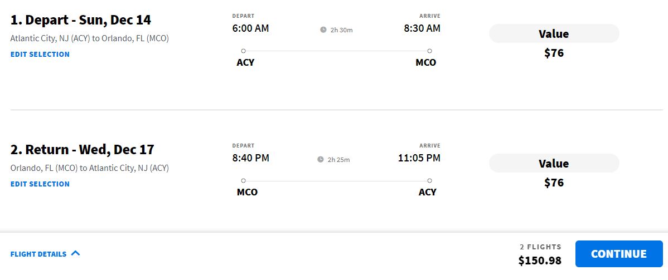Edit selection for the Dec 14 departing flight
668x280 pixels.
[x=40, y=54]
